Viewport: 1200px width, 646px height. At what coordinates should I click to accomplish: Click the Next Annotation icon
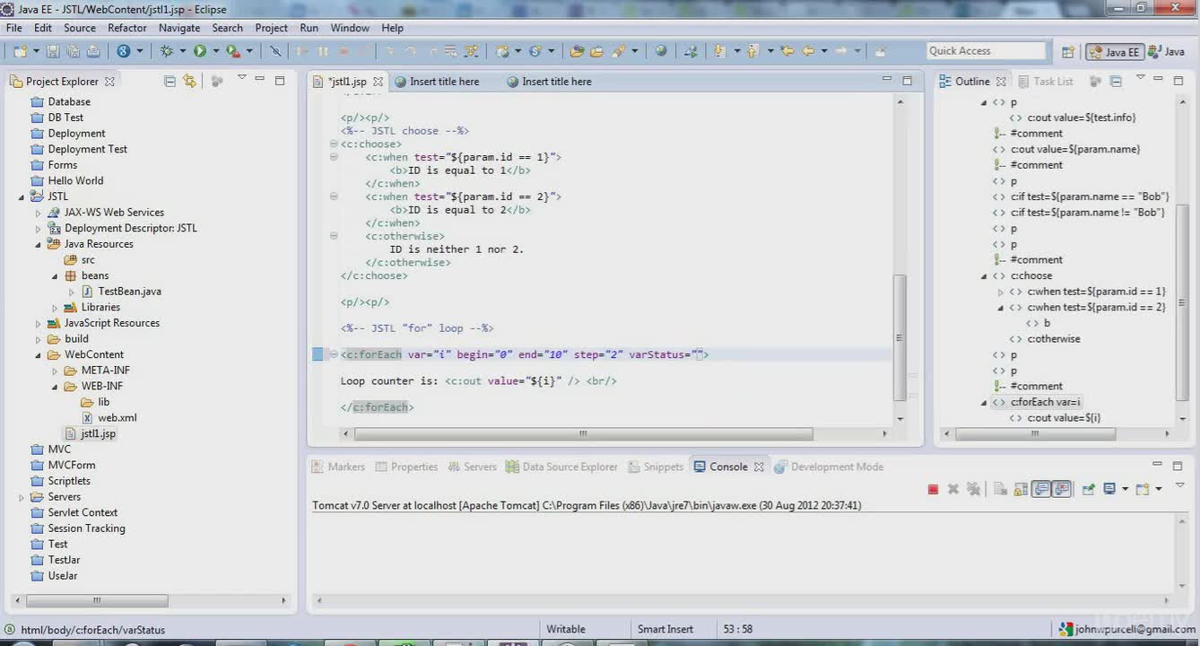(719, 51)
